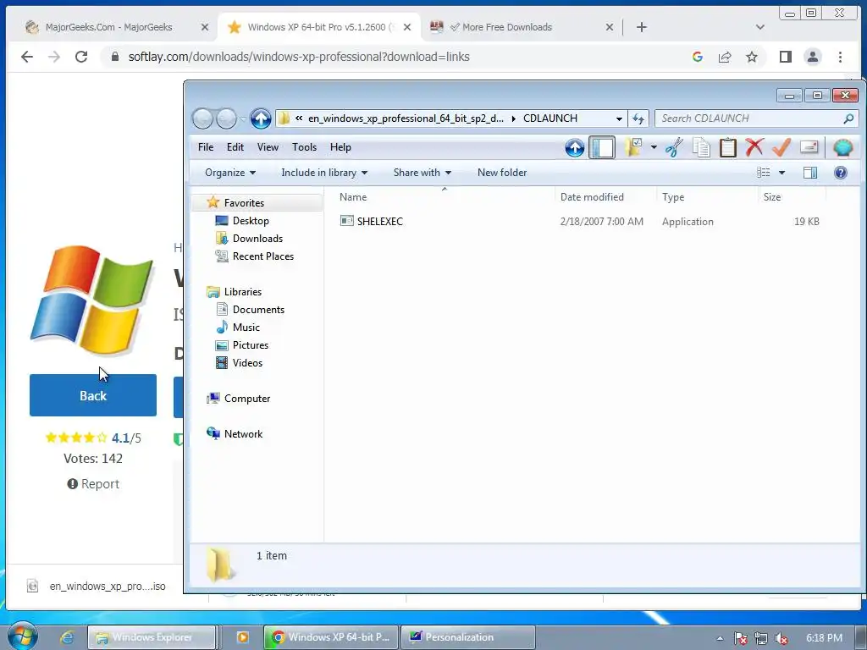Screen dimensions: 867x650
Task: Sort by Size column header
Action: point(772,197)
